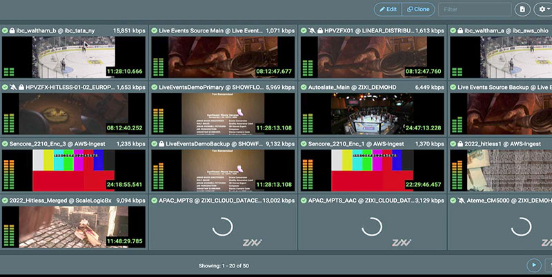
Task: Click status check of Live Events Source Backup
Action: pos(453,88)
